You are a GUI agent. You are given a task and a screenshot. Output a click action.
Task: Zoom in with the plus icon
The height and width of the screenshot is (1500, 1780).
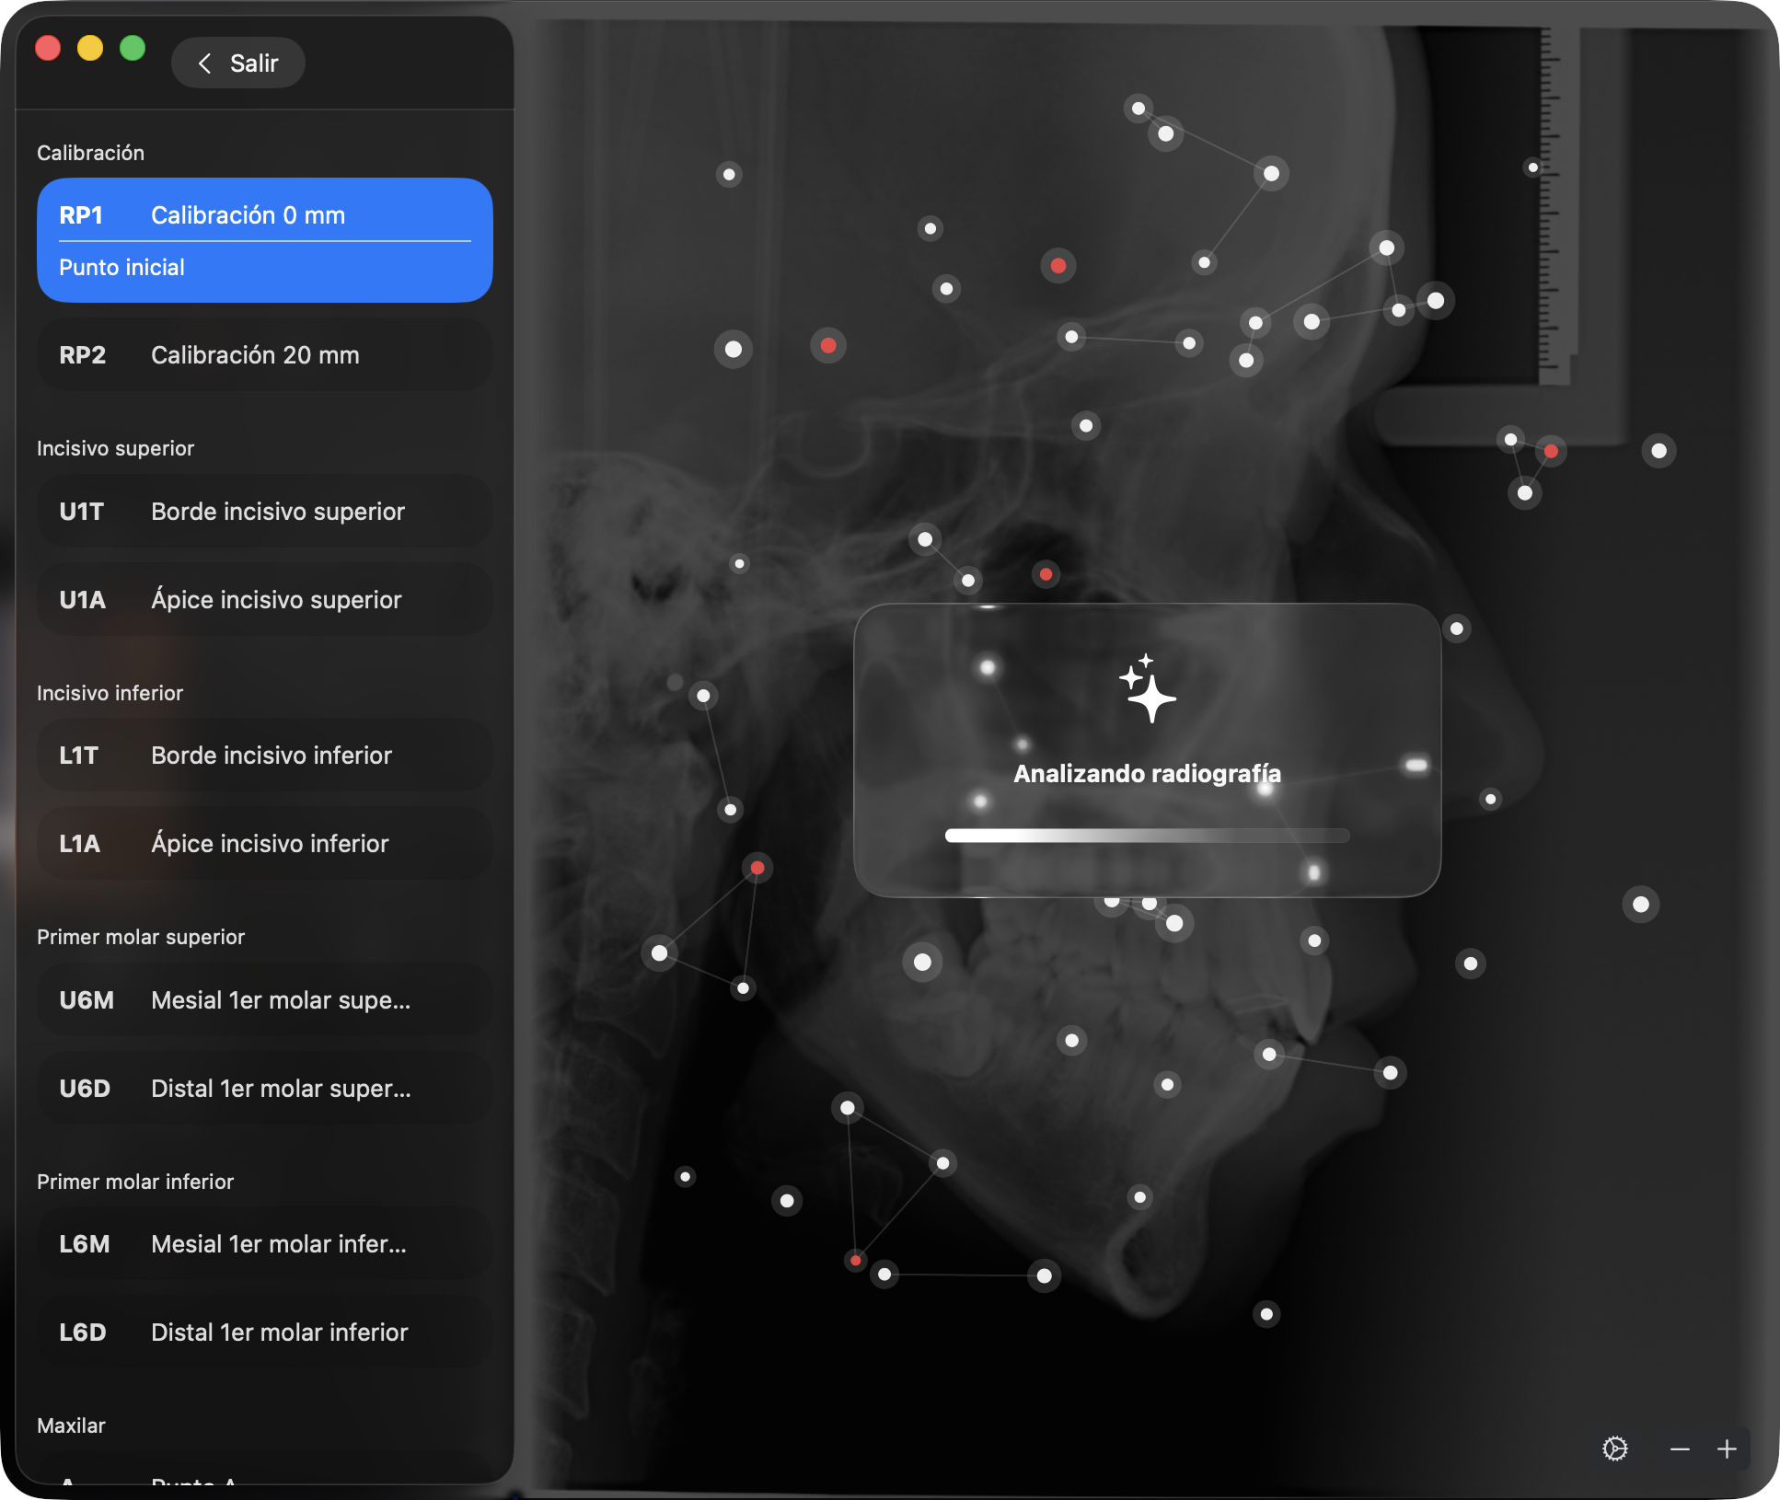(1727, 1449)
